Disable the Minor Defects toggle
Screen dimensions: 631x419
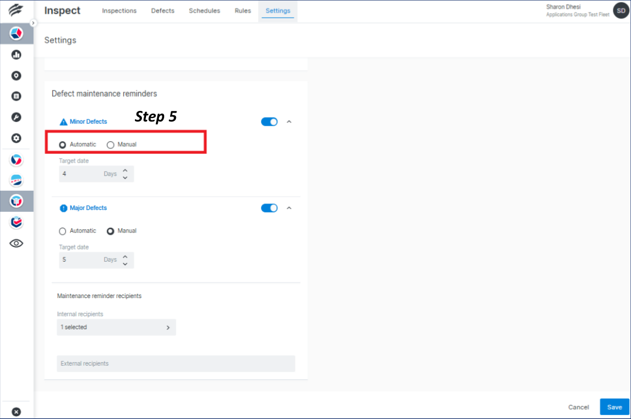pyautogui.click(x=269, y=121)
